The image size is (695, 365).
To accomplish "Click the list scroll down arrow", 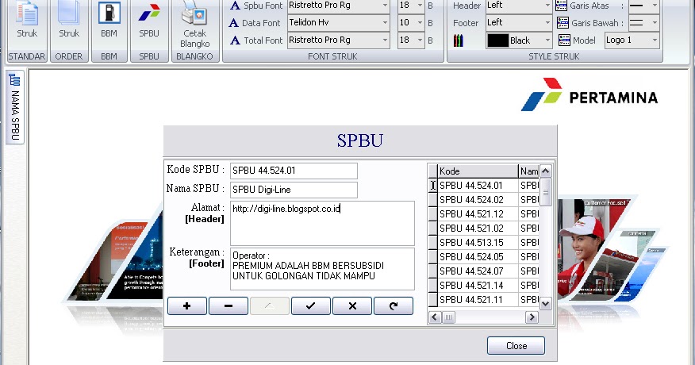I will point(546,304).
